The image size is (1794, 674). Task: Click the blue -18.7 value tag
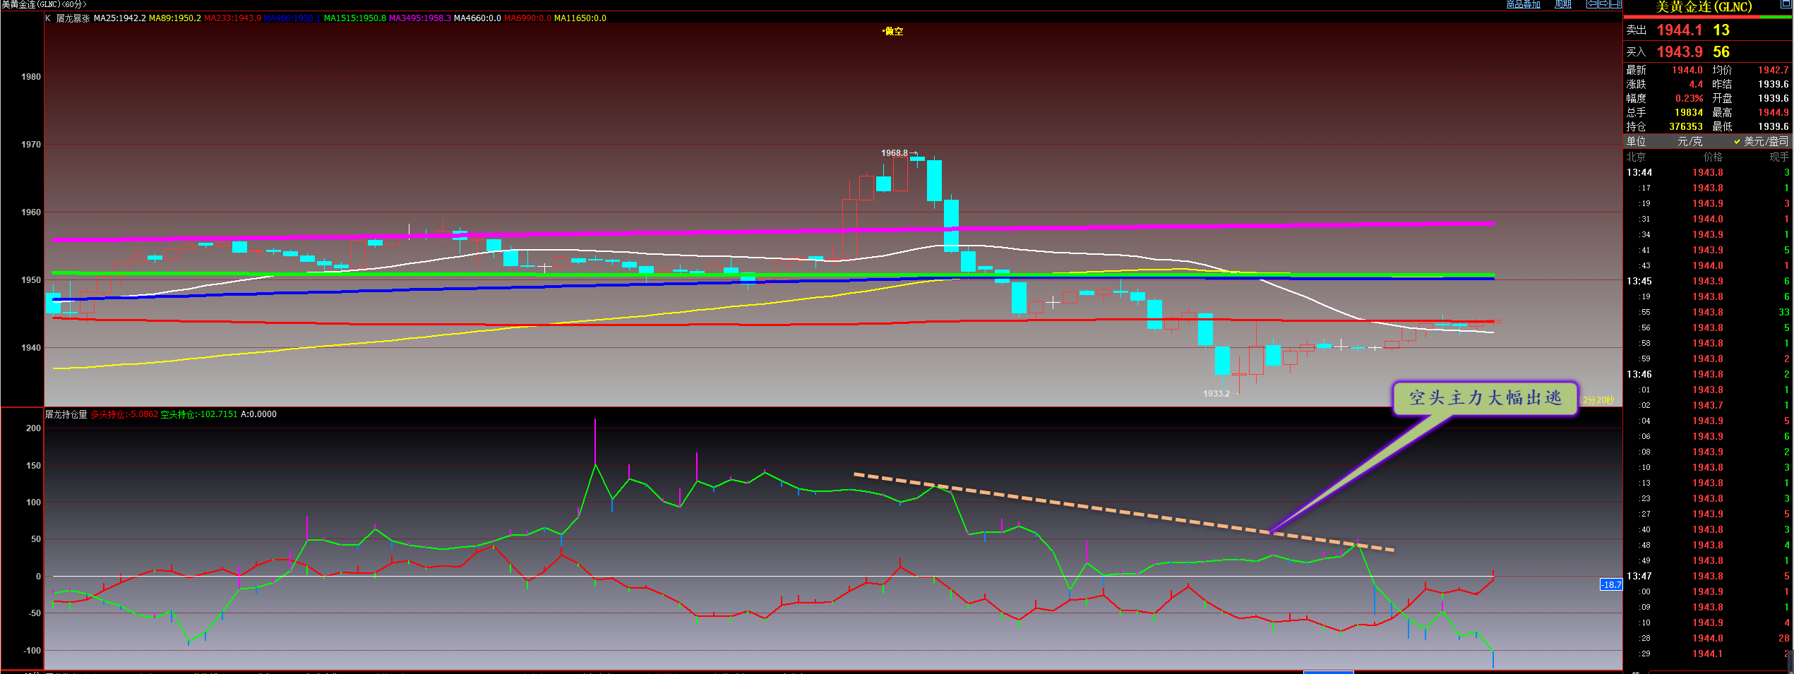tap(1610, 584)
